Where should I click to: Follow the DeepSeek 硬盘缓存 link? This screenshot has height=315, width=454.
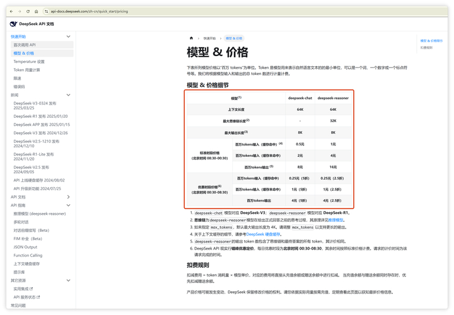click(x=263, y=234)
